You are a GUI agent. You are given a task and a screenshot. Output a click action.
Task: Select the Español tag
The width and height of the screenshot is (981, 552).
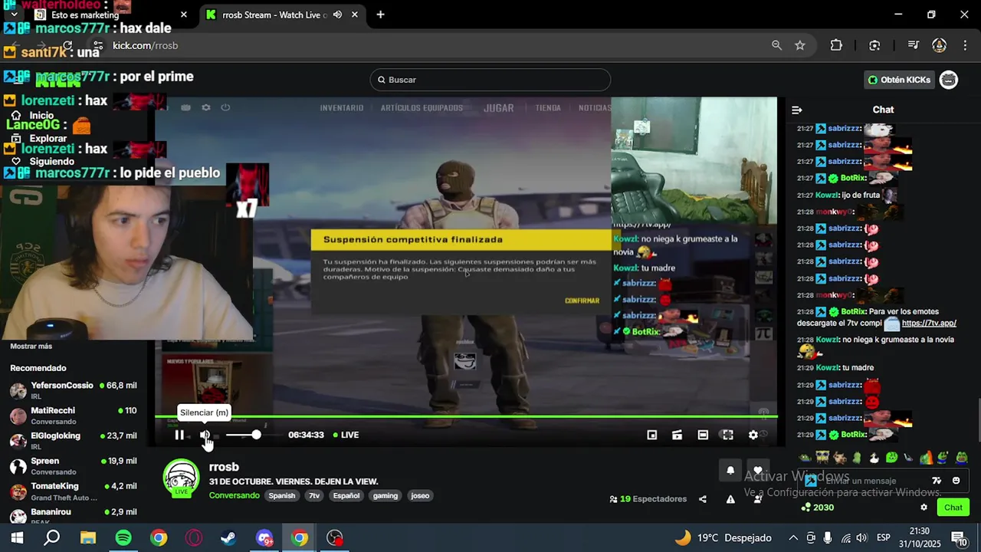coord(346,495)
